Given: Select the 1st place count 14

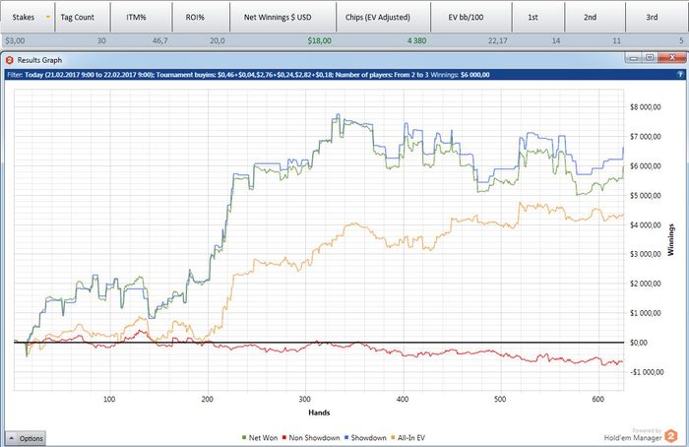Looking at the screenshot, I should (556, 41).
